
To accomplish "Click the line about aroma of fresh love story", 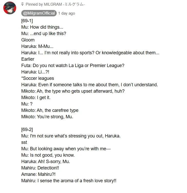I will [x=69, y=181].
